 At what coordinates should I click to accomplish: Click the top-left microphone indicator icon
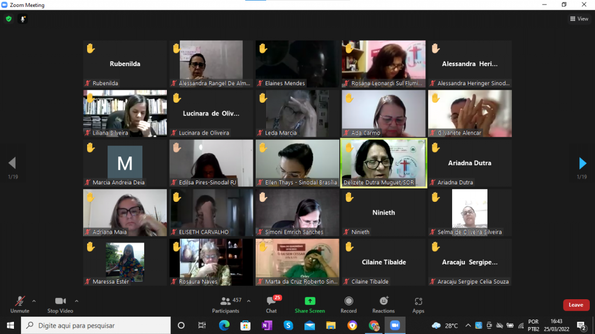(23, 19)
